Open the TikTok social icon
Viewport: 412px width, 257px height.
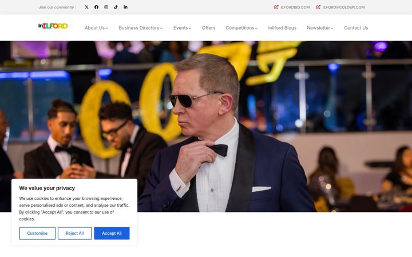[116, 7]
